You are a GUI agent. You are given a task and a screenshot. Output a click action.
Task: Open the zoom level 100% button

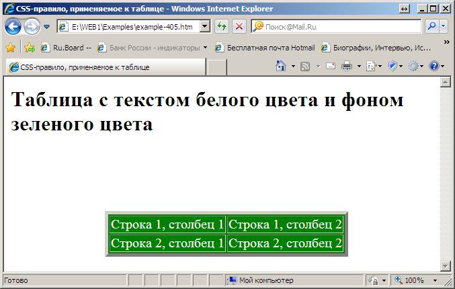[409, 280]
